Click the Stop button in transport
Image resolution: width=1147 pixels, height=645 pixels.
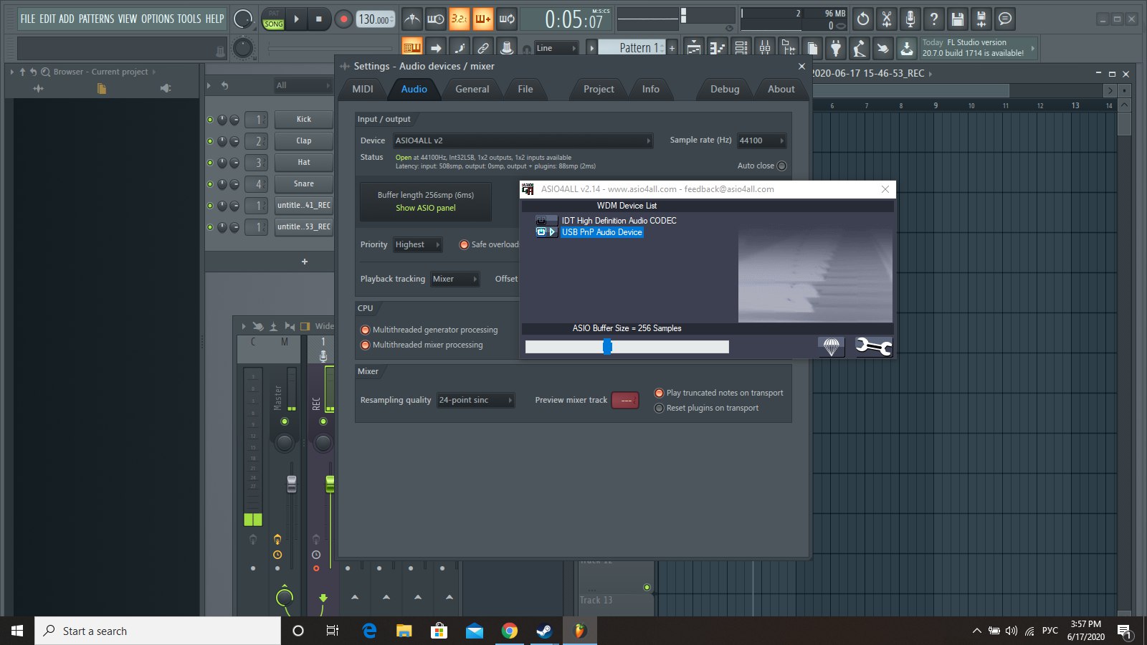click(x=318, y=19)
